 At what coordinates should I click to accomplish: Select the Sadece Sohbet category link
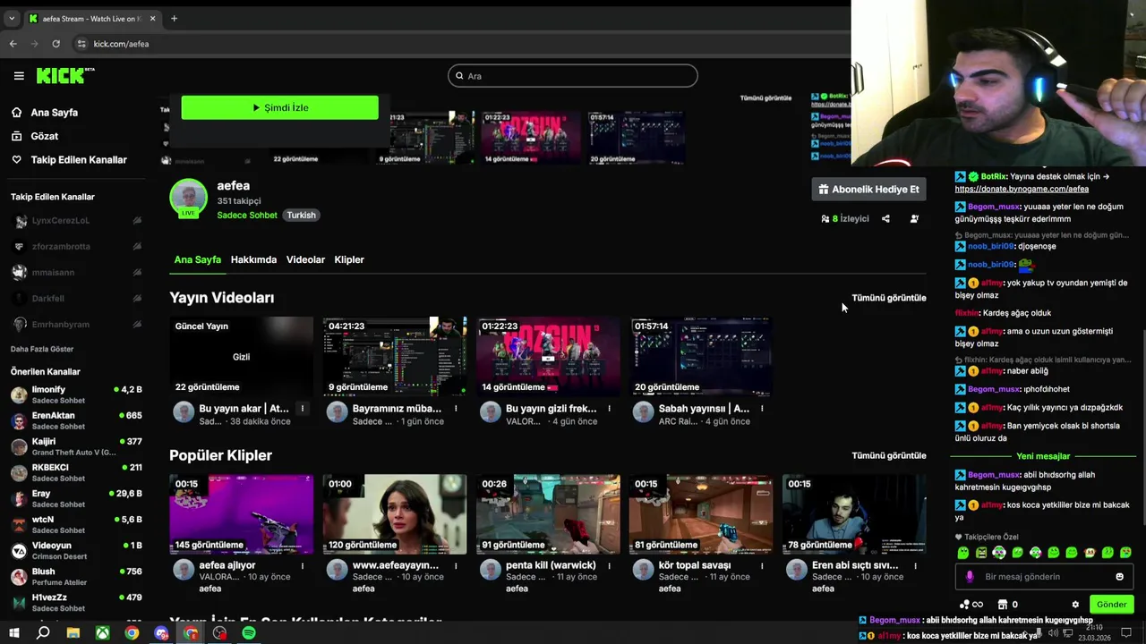tap(247, 216)
